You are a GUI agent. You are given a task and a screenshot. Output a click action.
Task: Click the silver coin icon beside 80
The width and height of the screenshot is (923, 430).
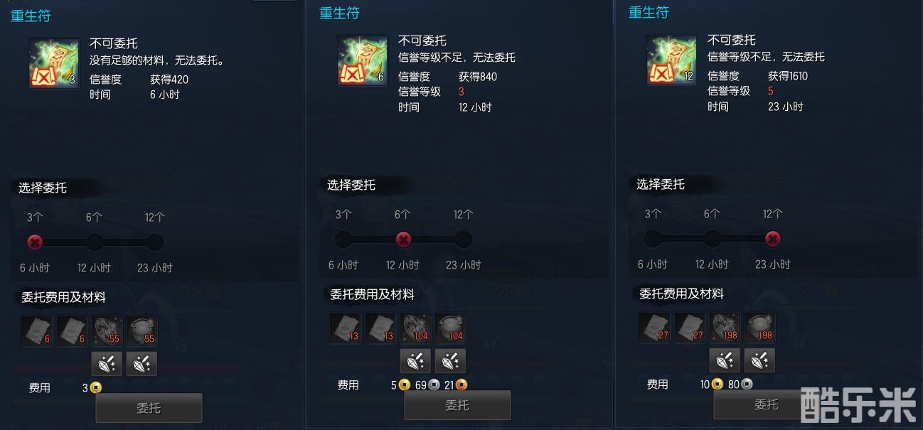747,385
